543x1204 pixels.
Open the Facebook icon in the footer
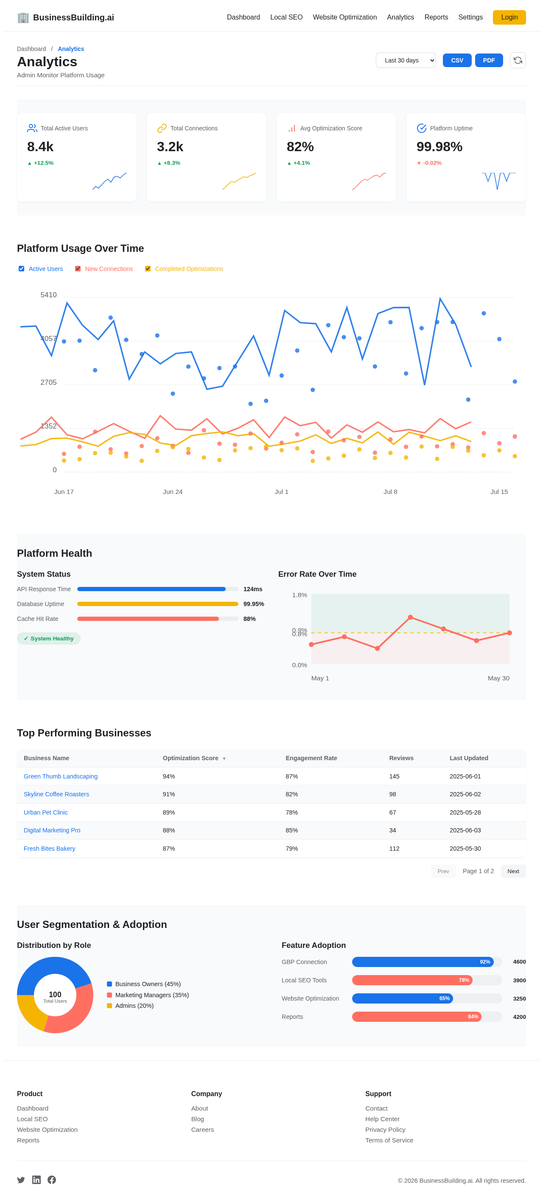52,1180
